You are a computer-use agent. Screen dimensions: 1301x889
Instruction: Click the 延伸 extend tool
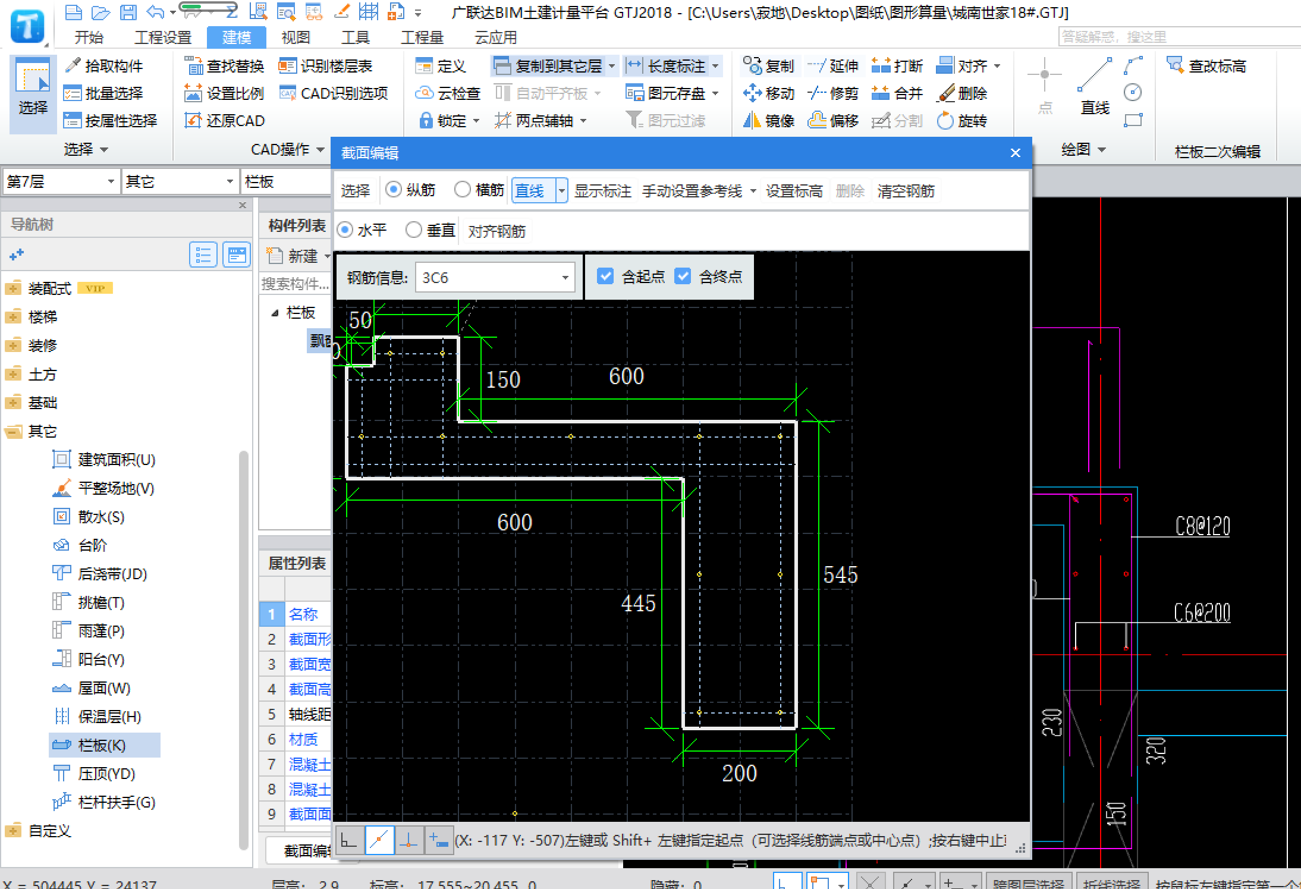point(833,66)
